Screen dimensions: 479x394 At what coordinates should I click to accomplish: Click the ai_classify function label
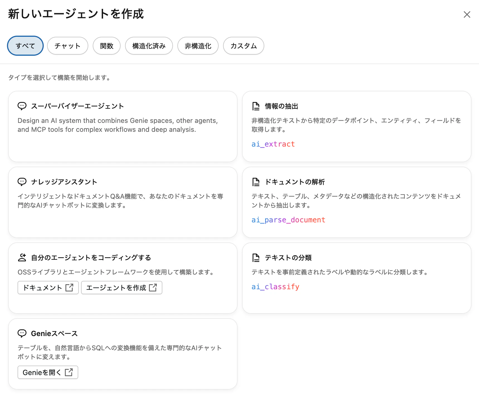click(x=275, y=287)
